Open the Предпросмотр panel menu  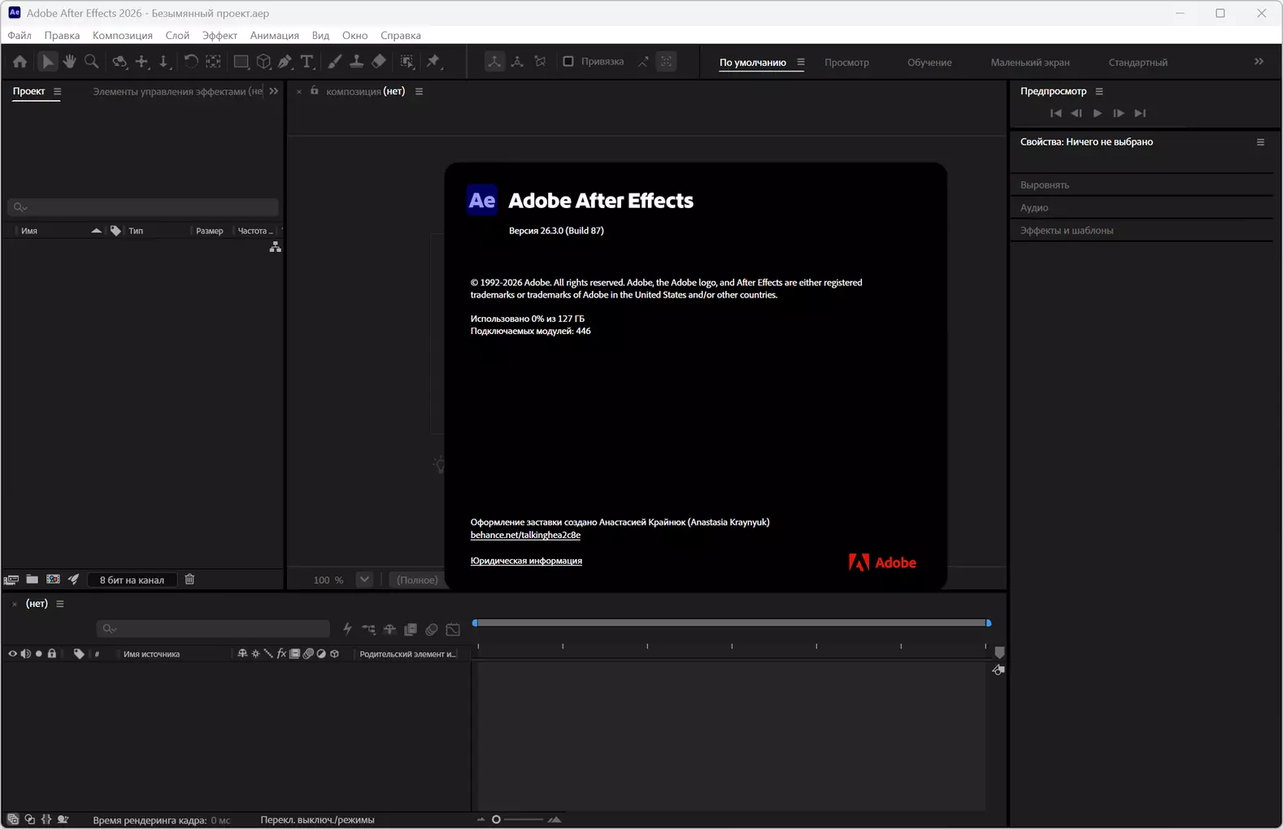[x=1099, y=91]
